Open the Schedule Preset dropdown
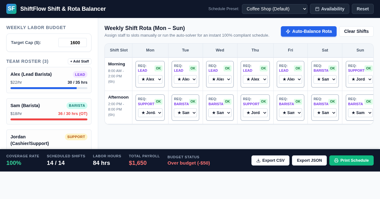The height and width of the screenshot is (199, 380). point(275,9)
